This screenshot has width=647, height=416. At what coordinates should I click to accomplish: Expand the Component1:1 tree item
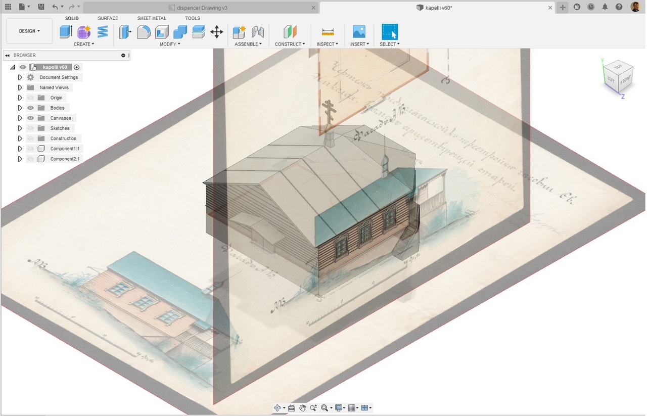point(20,149)
